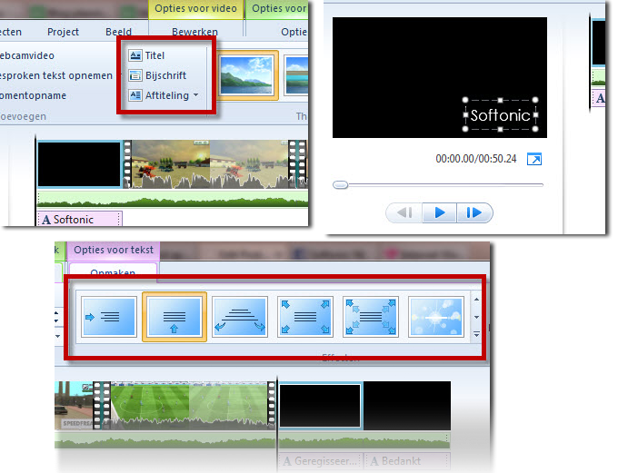Screen dimensions: 618x473
Task: Select the Geregisseer text item on timeline
Action: [x=322, y=461]
